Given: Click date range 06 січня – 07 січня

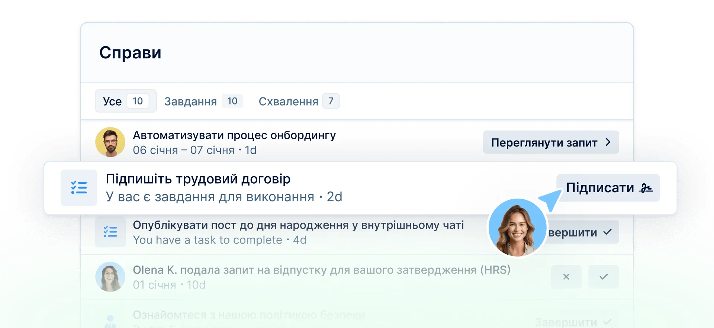Looking at the screenshot, I should [184, 150].
